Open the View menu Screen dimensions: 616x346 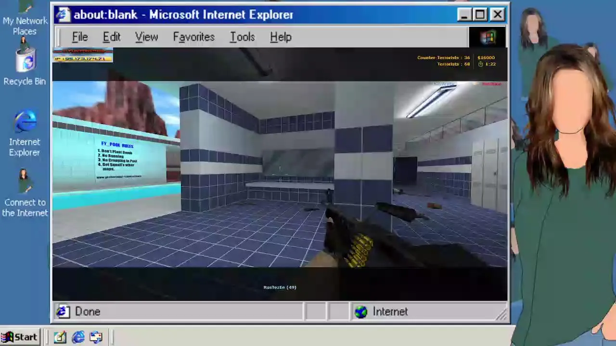[146, 37]
